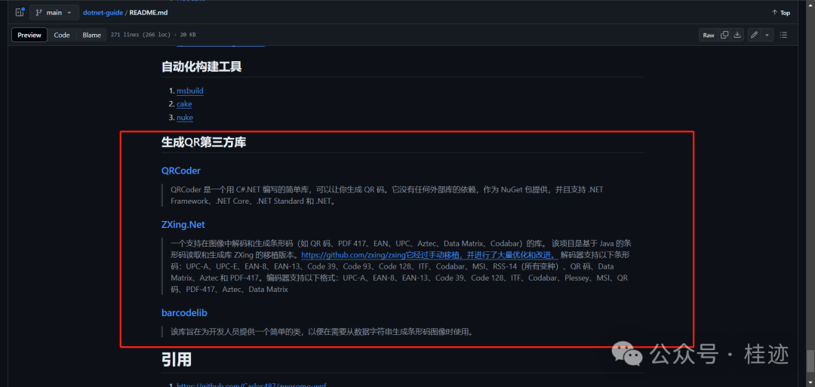Click the '271 lines (266 loc)' file info

coord(142,35)
